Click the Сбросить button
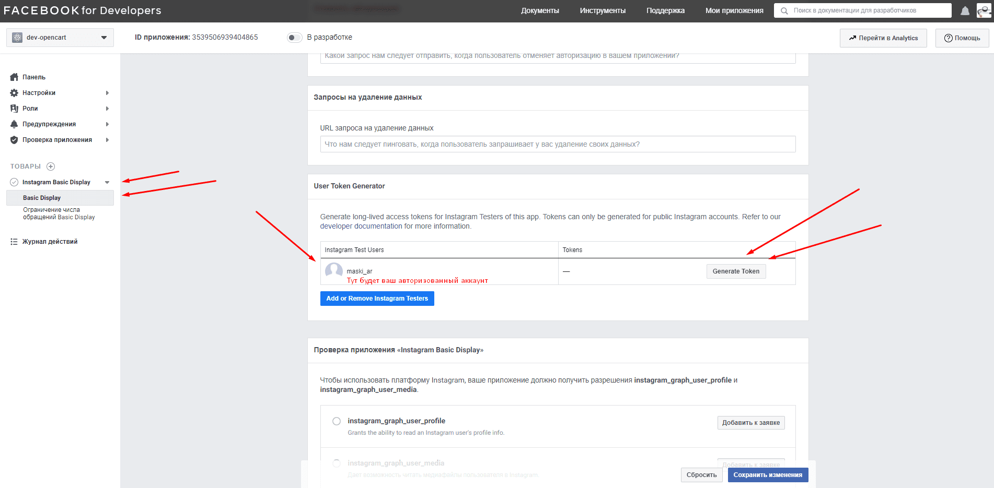Viewport: 994px width, 488px height. (702, 475)
